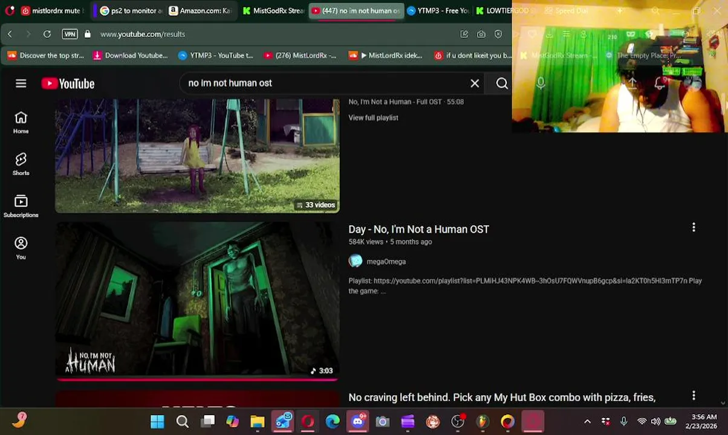Switch to 'ps2 to monitor' Google tab
728x435 pixels.
click(x=131, y=10)
